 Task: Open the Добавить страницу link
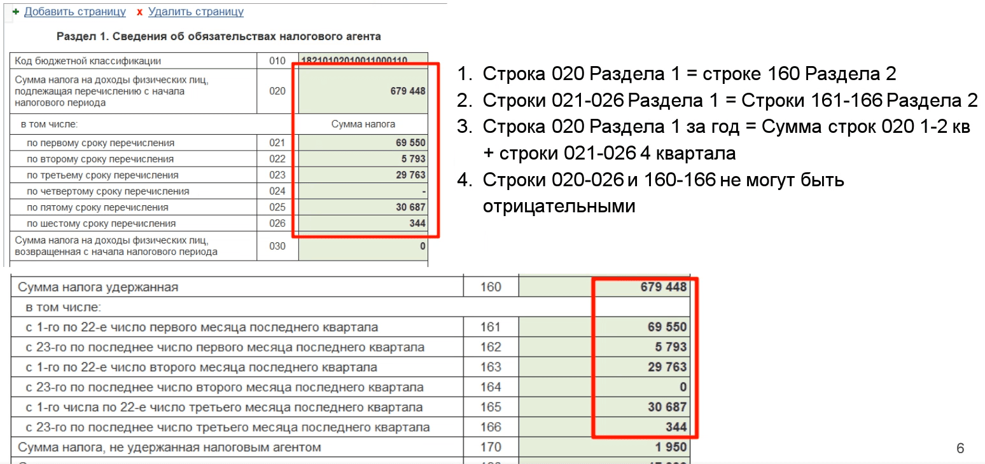[74, 12]
